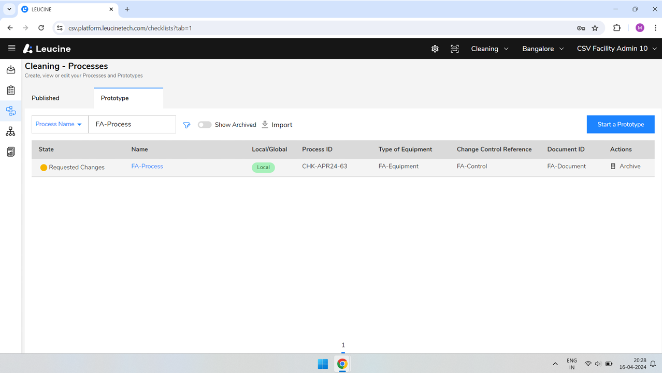The image size is (662, 373).
Task: Click the FA-Process search input field
Action: tap(132, 124)
